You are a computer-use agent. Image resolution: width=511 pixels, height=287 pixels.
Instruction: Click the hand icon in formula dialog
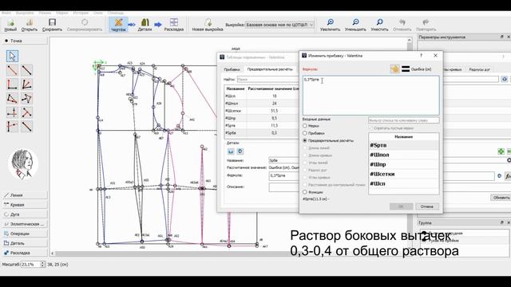pos(394,69)
